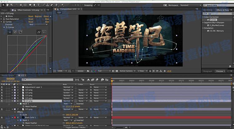This screenshot has height=129, width=234.
Task: Select the Clone Stamp tool
Action: tap(48, 5)
